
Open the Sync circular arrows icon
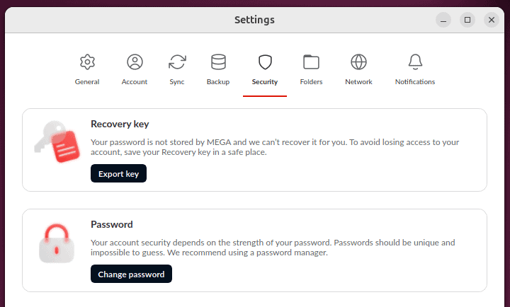(177, 62)
